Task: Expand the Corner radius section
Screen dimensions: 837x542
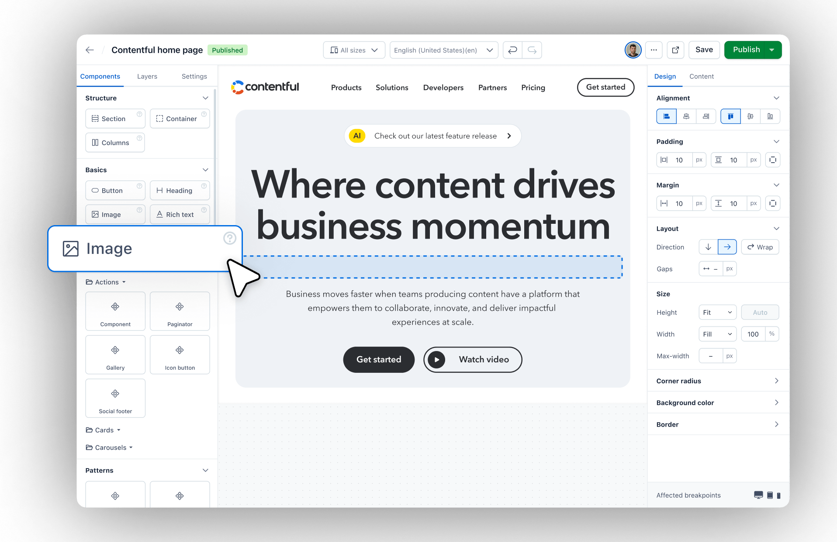Action: 718,381
